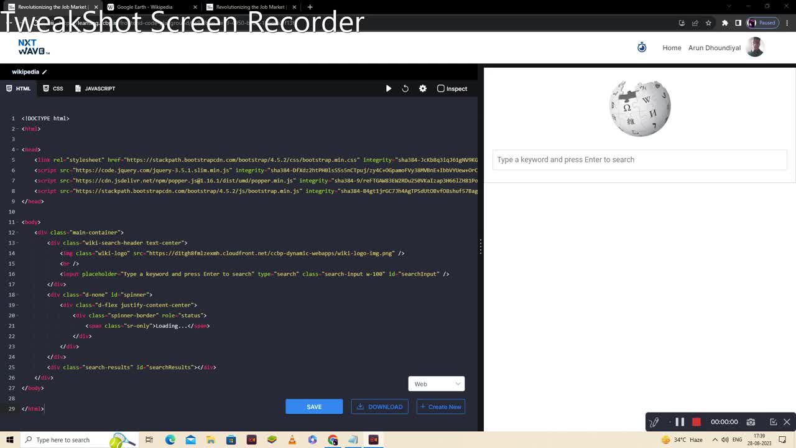Show hidden system tray icons
Image resolution: width=796 pixels, height=448 pixels.
pos(715,440)
